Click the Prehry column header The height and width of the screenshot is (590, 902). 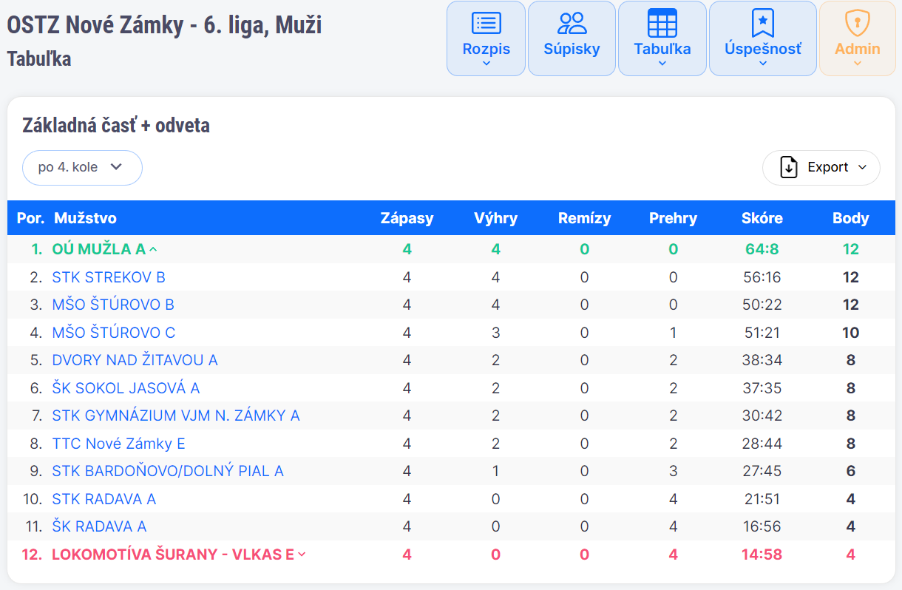673,218
